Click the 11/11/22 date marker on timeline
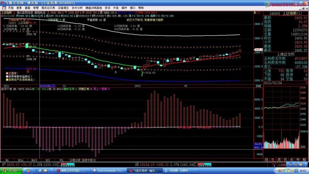309x174 pixels. 48,86
